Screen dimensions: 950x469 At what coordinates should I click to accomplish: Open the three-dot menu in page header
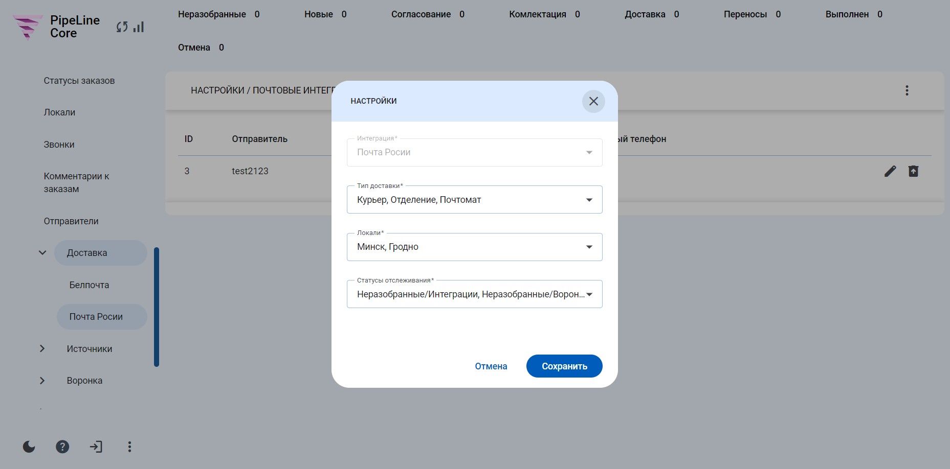(x=907, y=90)
